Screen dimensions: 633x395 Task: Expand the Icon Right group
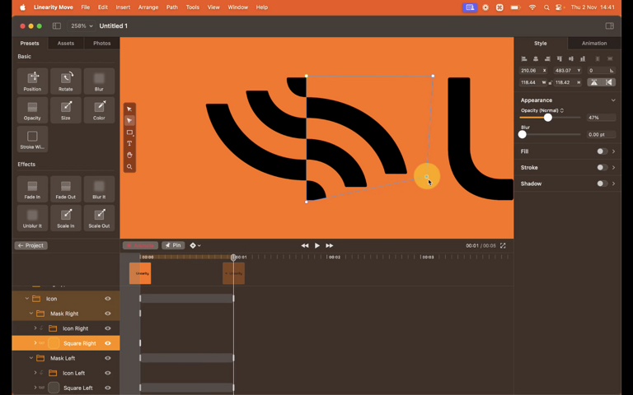click(35, 328)
